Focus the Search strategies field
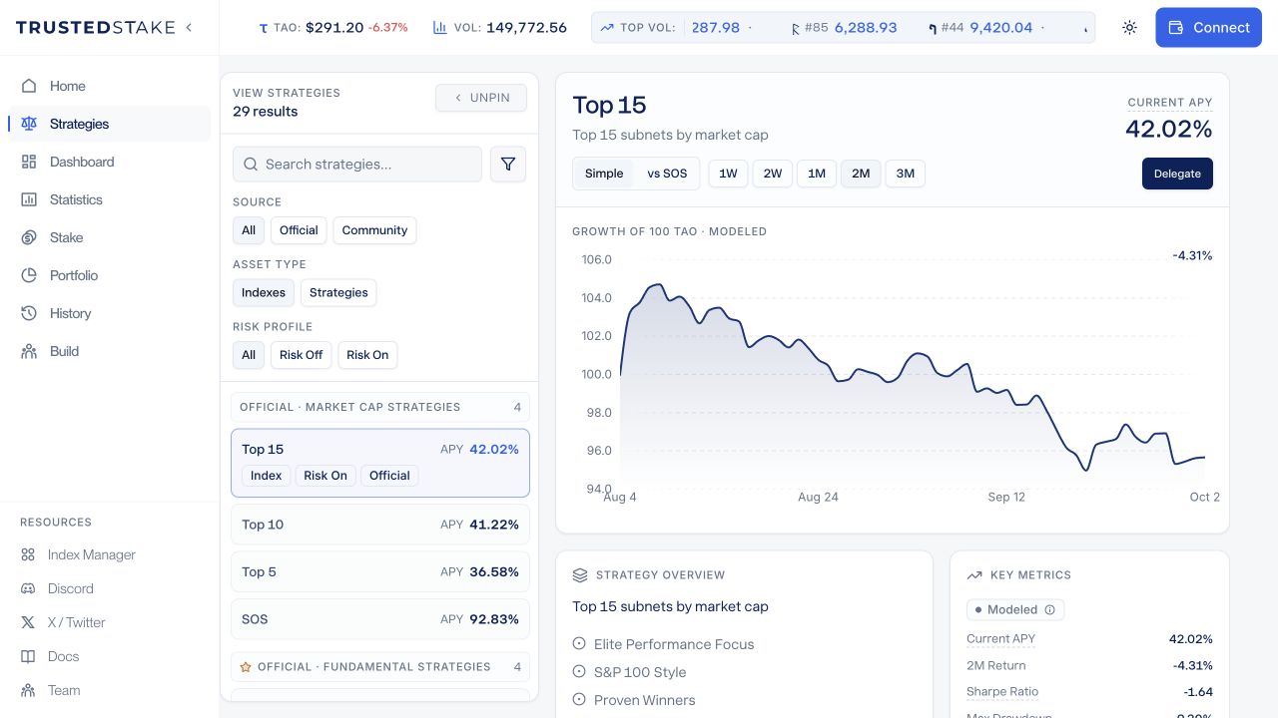 pos(357,165)
